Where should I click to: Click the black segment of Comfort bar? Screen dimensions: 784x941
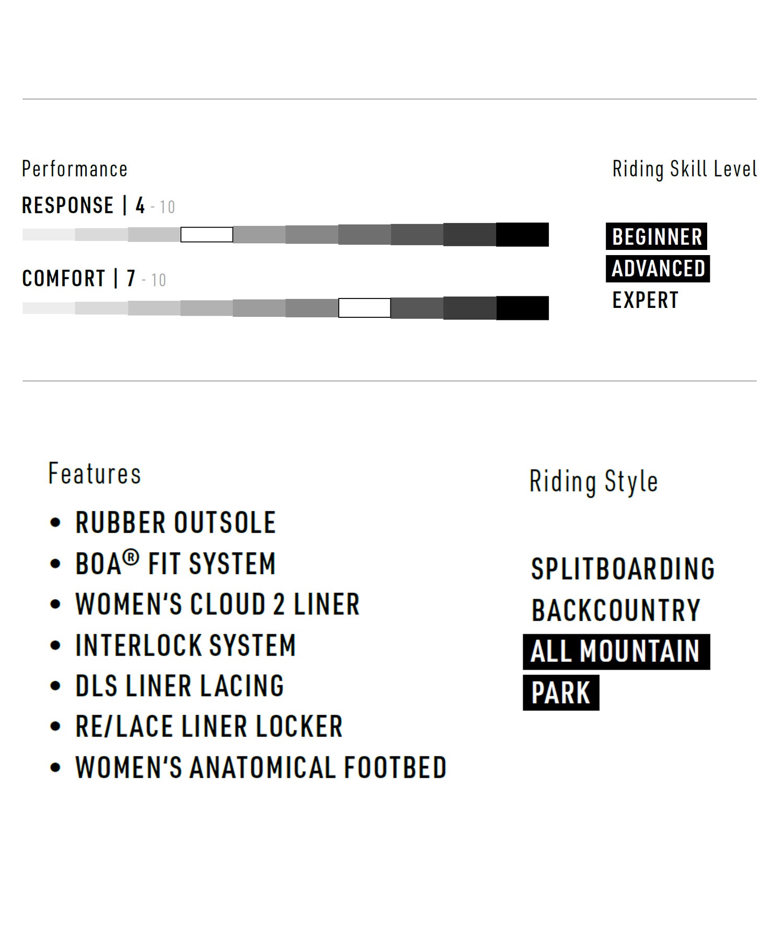pyautogui.click(x=522, y=308)
